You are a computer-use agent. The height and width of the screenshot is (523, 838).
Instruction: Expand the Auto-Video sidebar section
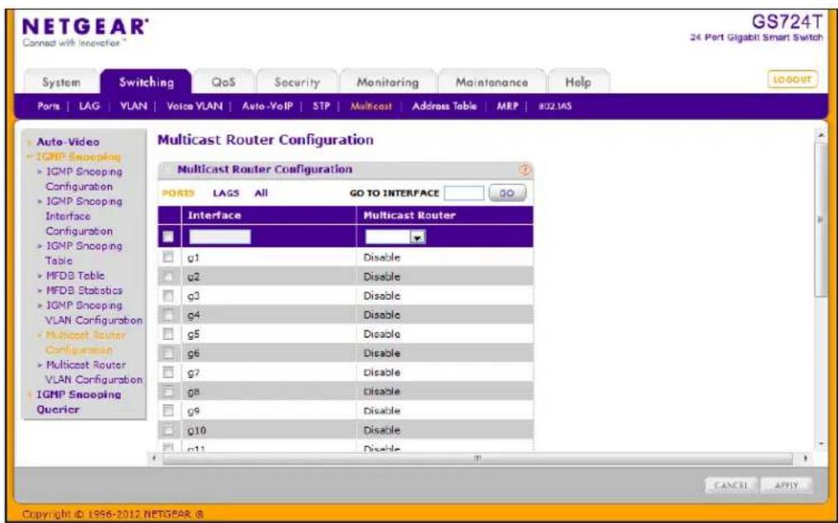click(x=68, y=142)
